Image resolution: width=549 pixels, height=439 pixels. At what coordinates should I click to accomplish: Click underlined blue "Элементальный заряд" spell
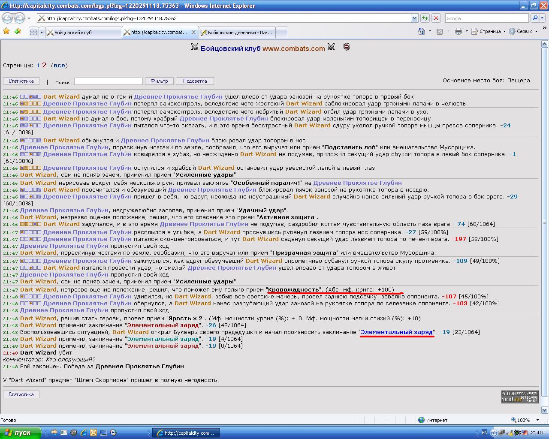[397, 332]
